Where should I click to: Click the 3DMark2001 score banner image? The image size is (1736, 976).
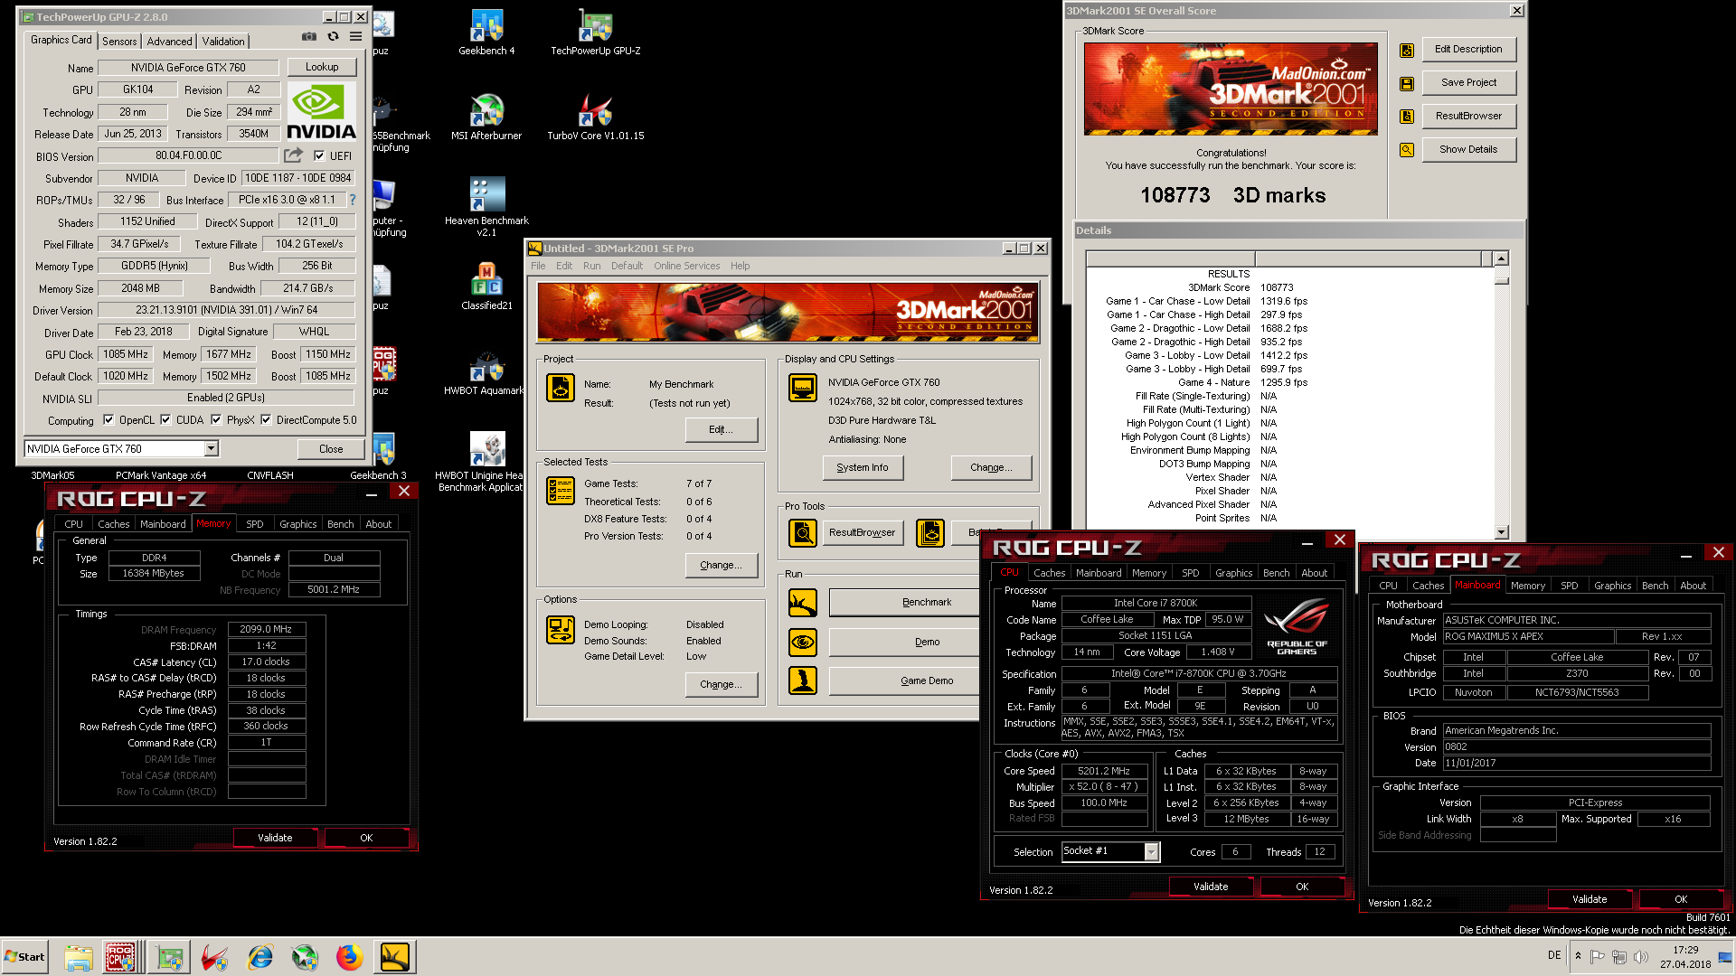point(1231,89)
